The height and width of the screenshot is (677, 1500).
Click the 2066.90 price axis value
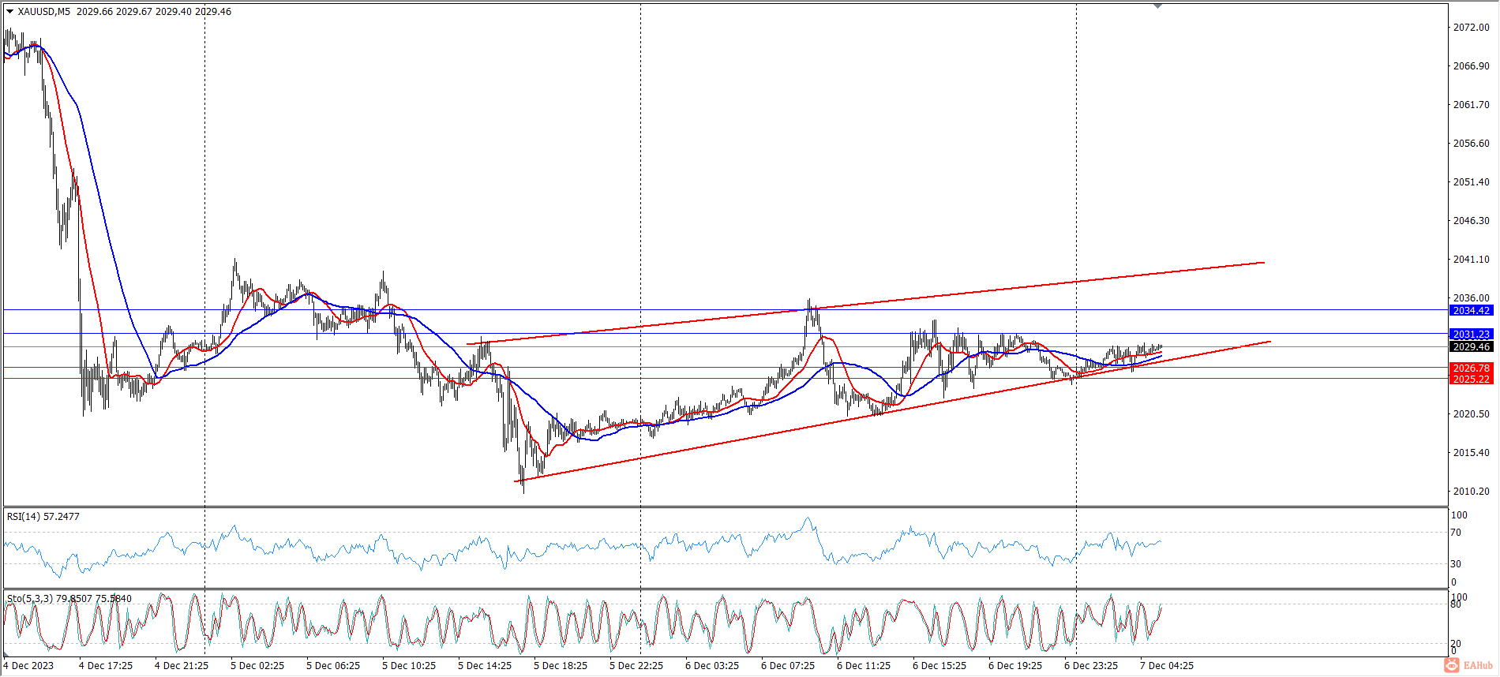tap(1472, 66)
